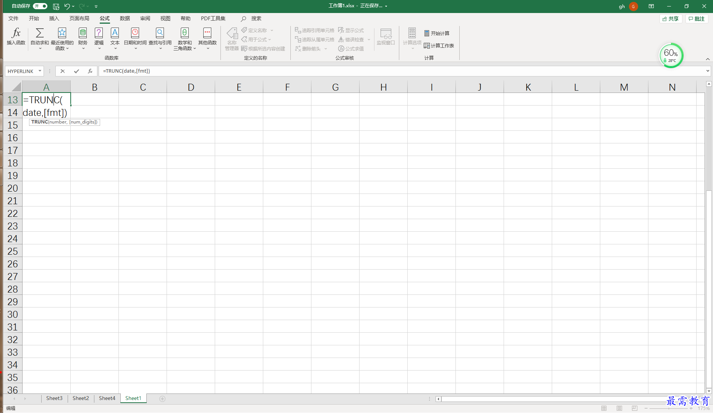This screenshot has width=713, height=413.
Task: Click the Insert Function fx icon
Action: pos(16,37)
